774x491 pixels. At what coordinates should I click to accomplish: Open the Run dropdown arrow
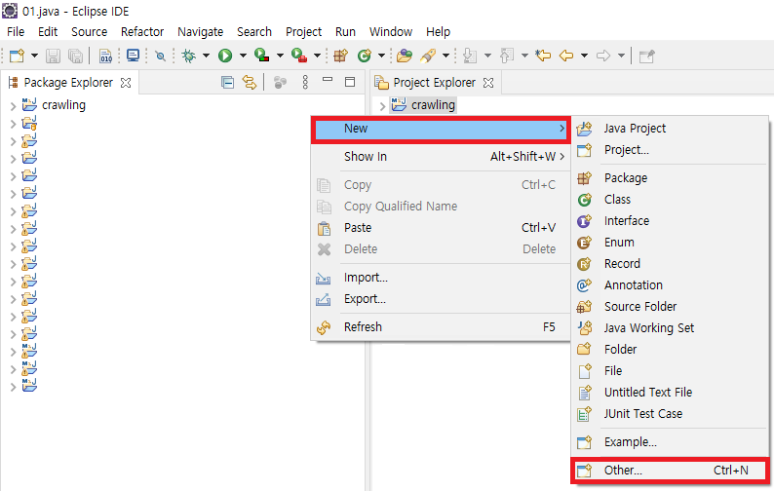(243, 56)
